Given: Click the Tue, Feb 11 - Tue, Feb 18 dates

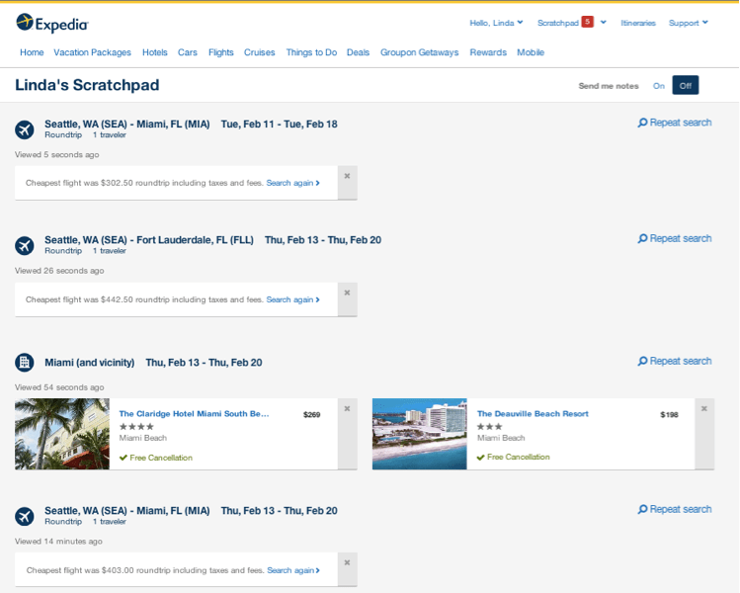Looking at the screenshot, I should (x=280, y=125).
